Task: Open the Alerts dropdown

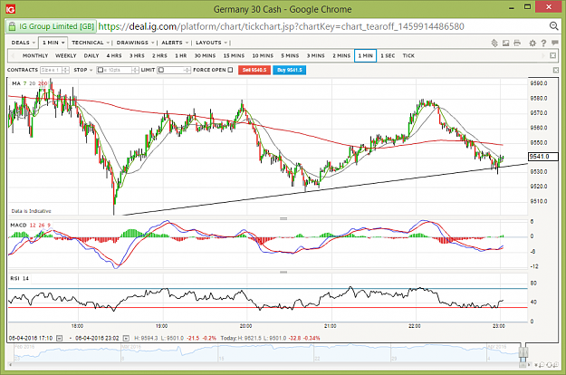Action: 175,43
